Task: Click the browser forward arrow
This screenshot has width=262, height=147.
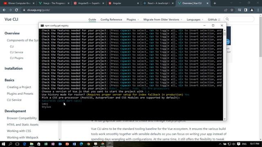Action: 10,10
